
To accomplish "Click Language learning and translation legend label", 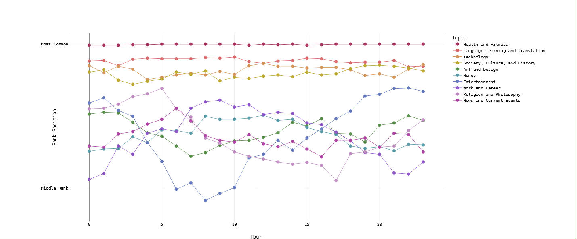I will (504, 51).
